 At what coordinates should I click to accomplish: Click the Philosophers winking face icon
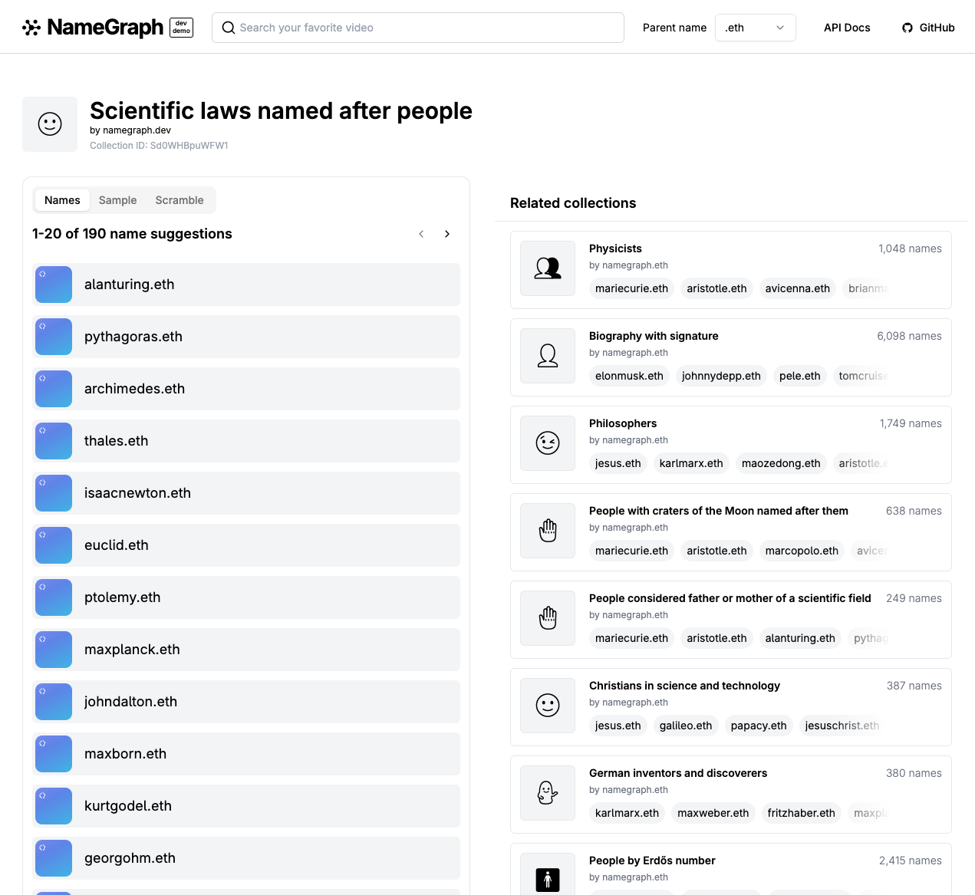click(x=548, y=443)
